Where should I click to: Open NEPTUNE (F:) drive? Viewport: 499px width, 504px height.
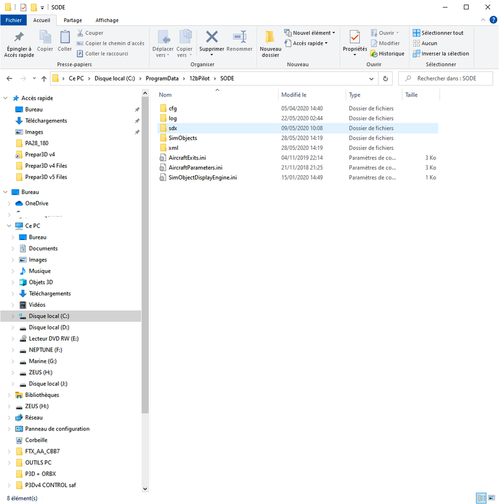coord(45,350)
